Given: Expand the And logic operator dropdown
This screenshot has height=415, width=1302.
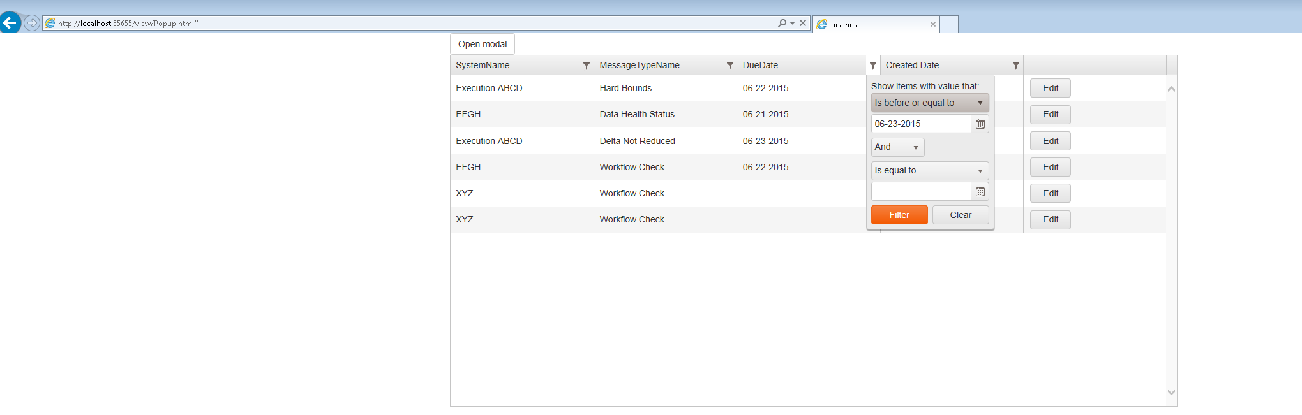Looking at the screenshot, I should [x=897, y=147].
